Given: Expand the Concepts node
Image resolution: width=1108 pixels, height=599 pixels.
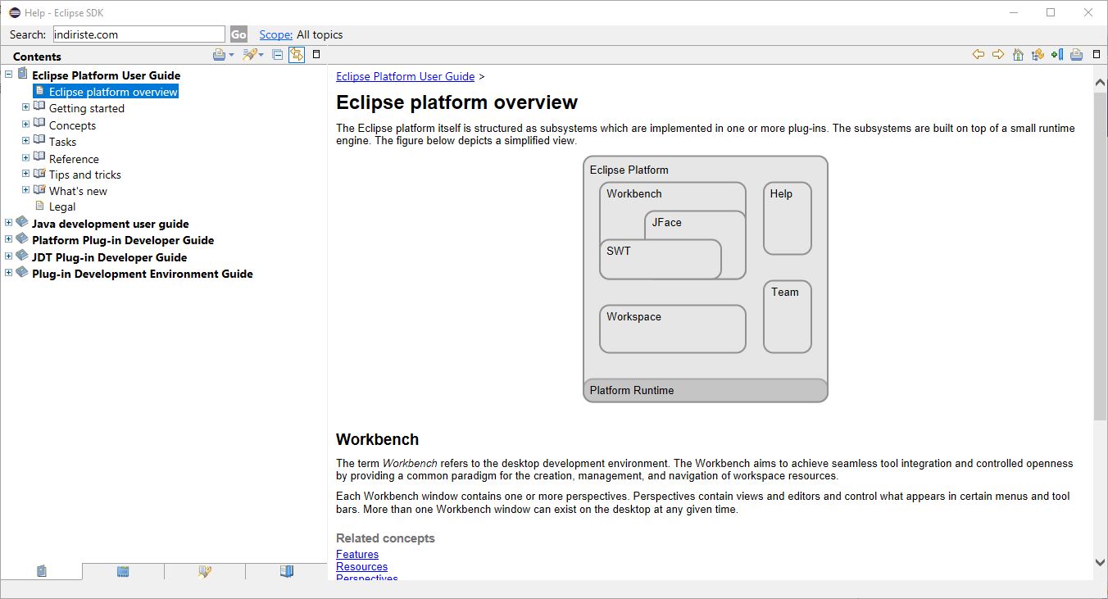Looking at the screenshot, I should (25, 124).
